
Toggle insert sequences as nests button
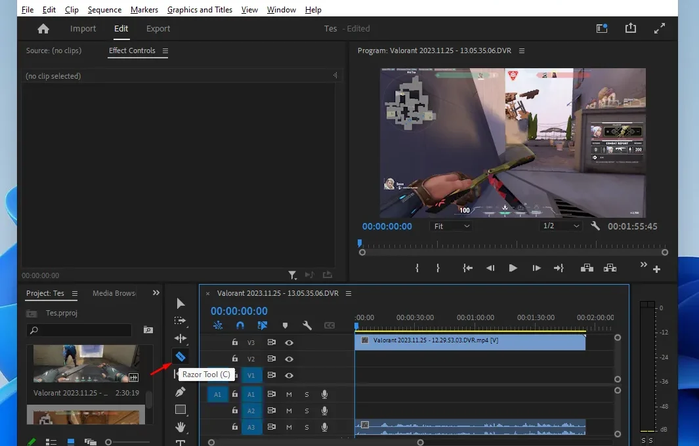coord(217,326)
